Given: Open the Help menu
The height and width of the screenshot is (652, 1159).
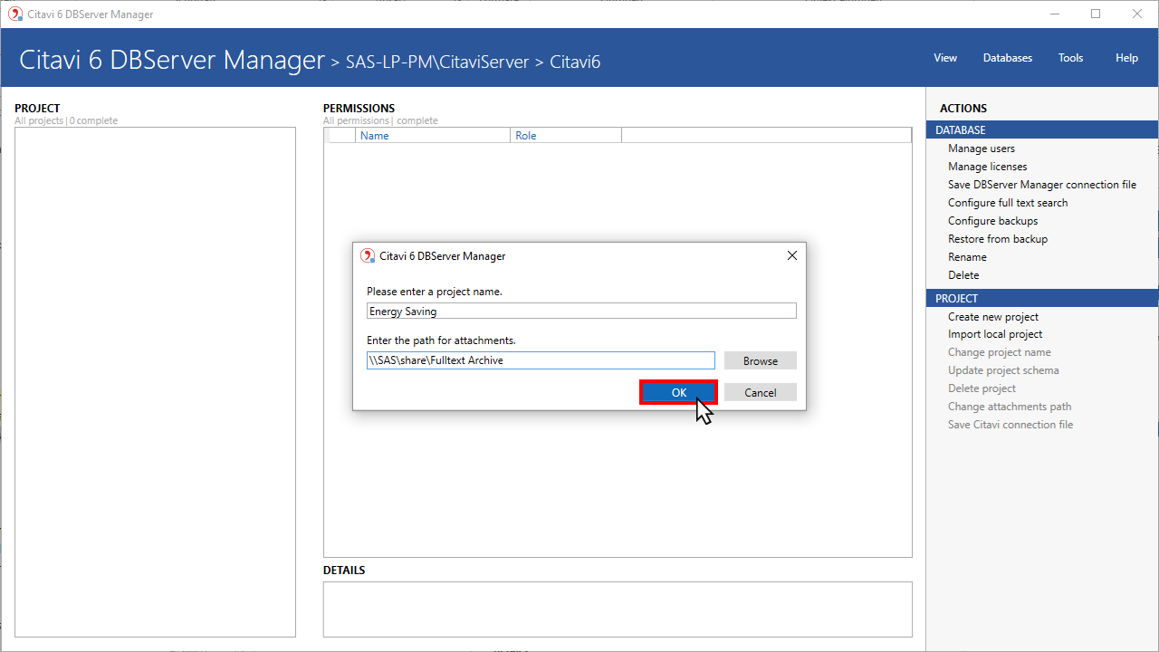Looking at the screenshot, I should (1126, 58).
